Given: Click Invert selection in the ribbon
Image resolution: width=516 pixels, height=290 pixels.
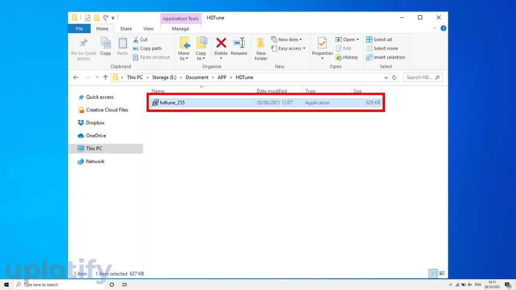Looking at the screenshot, I should click(385, 57).
